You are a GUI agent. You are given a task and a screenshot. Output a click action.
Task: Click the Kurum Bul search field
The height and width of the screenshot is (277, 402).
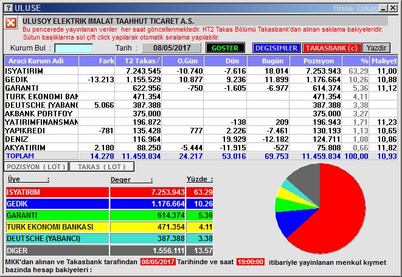[x=74, y=48]
